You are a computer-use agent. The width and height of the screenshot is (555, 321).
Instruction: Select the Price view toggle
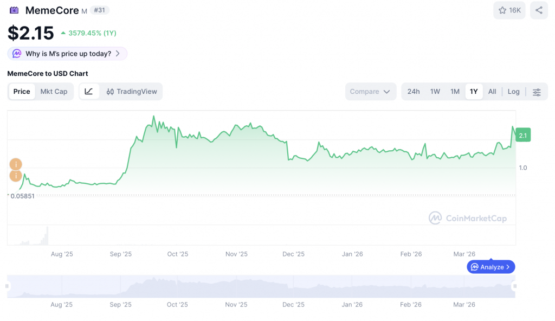pos(22,92)
